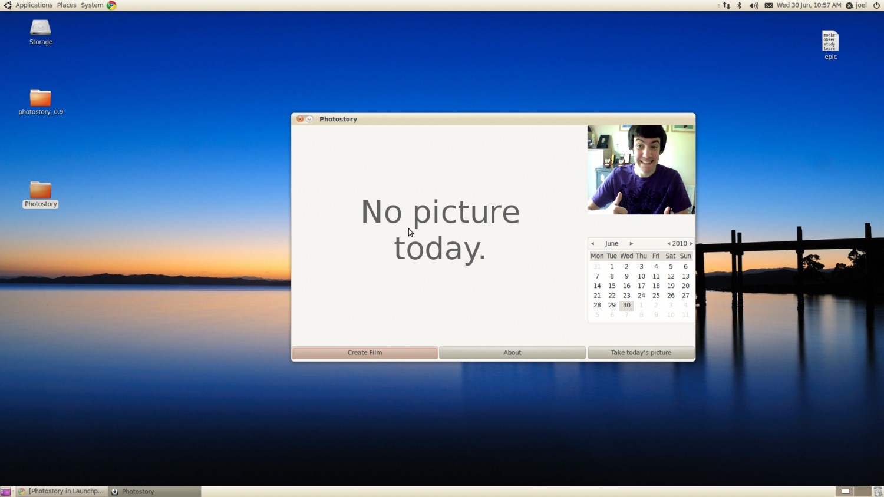This screenshot has height=497, width=884.
Task: Click the webcam preview thumbnail
Action: [641, 170]
